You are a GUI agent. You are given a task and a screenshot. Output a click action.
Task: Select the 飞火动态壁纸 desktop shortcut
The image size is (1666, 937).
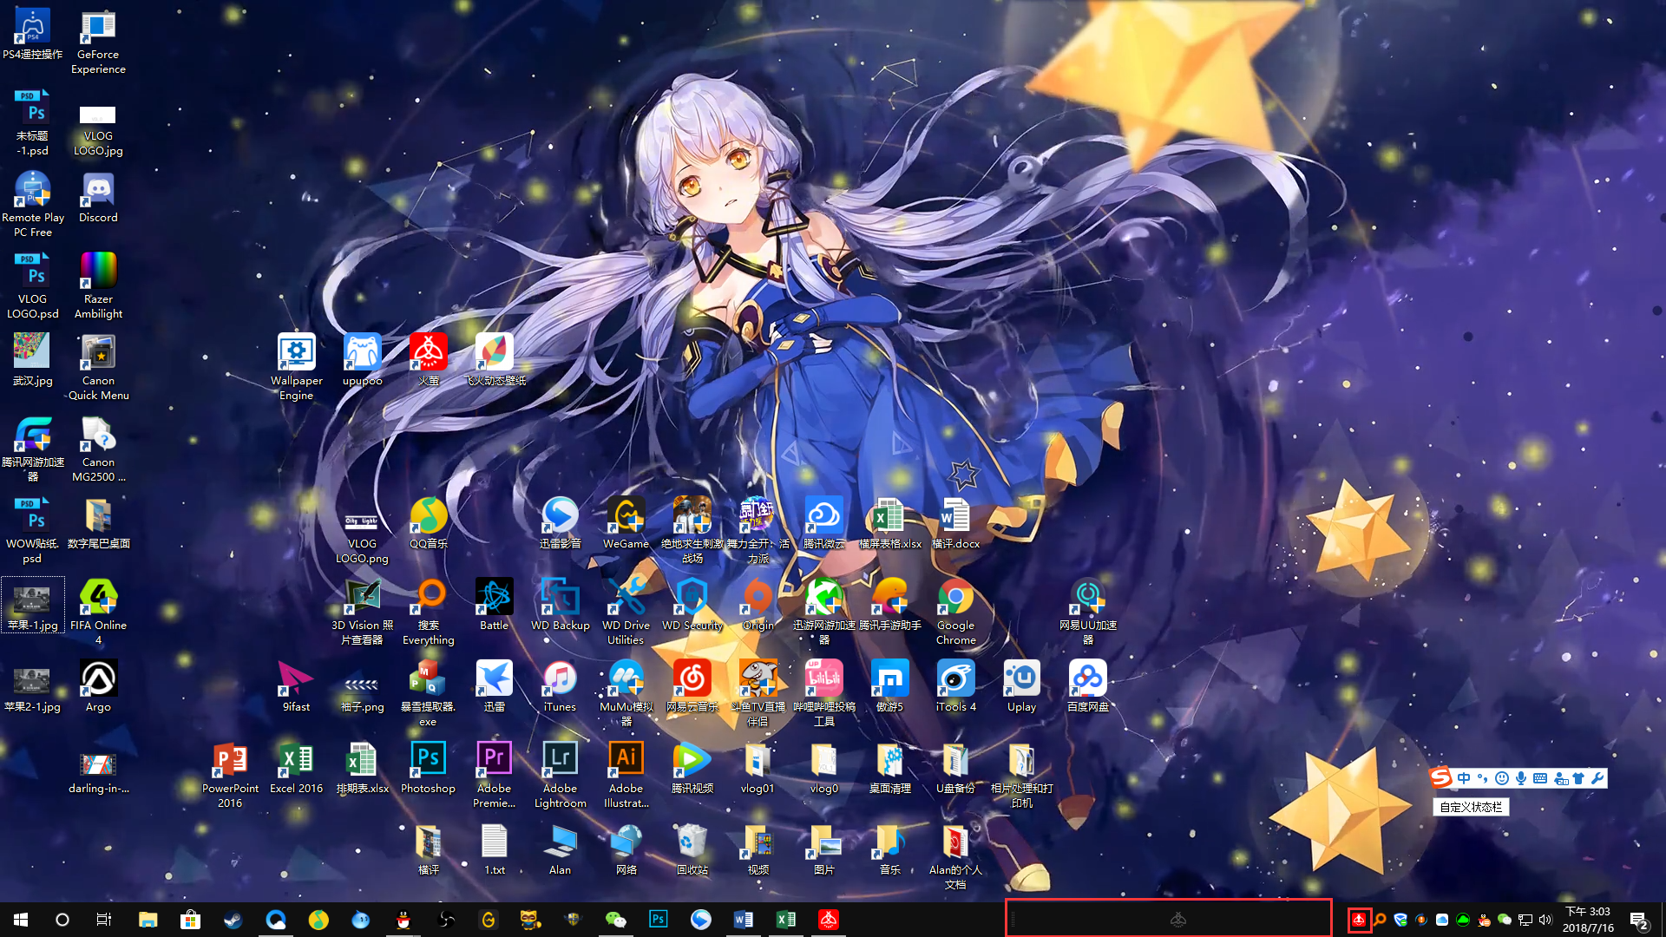[x=495, y=359]
